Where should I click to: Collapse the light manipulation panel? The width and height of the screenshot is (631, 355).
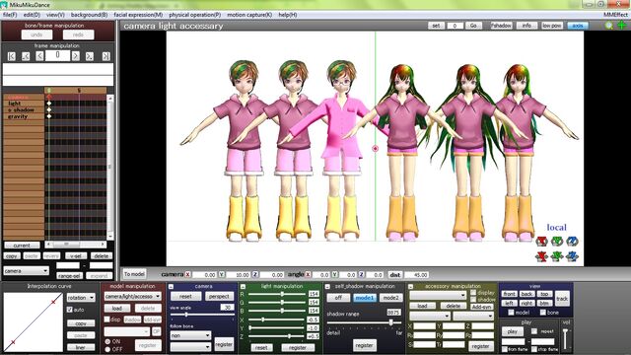point(243,287)
